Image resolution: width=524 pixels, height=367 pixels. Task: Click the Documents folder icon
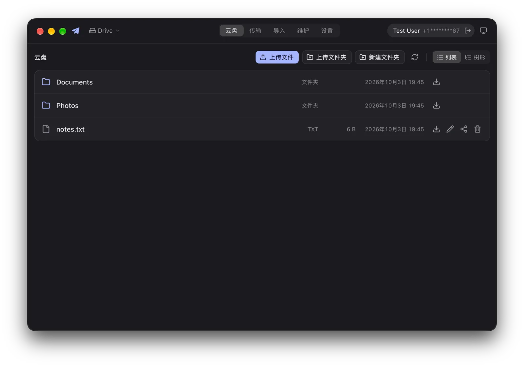click(46, 82)
